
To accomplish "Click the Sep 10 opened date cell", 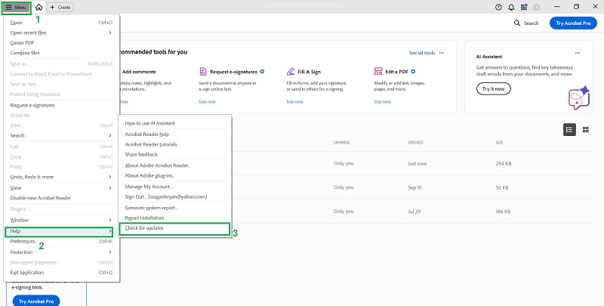I will 416,187.
